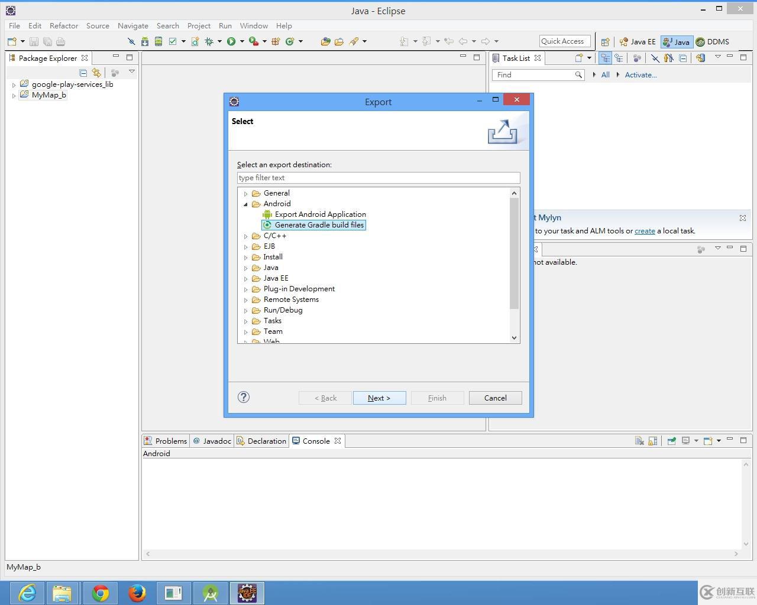The image size is (757, 605).
Task: Expand the Run/Debug export category
Action: coord(246,310)
